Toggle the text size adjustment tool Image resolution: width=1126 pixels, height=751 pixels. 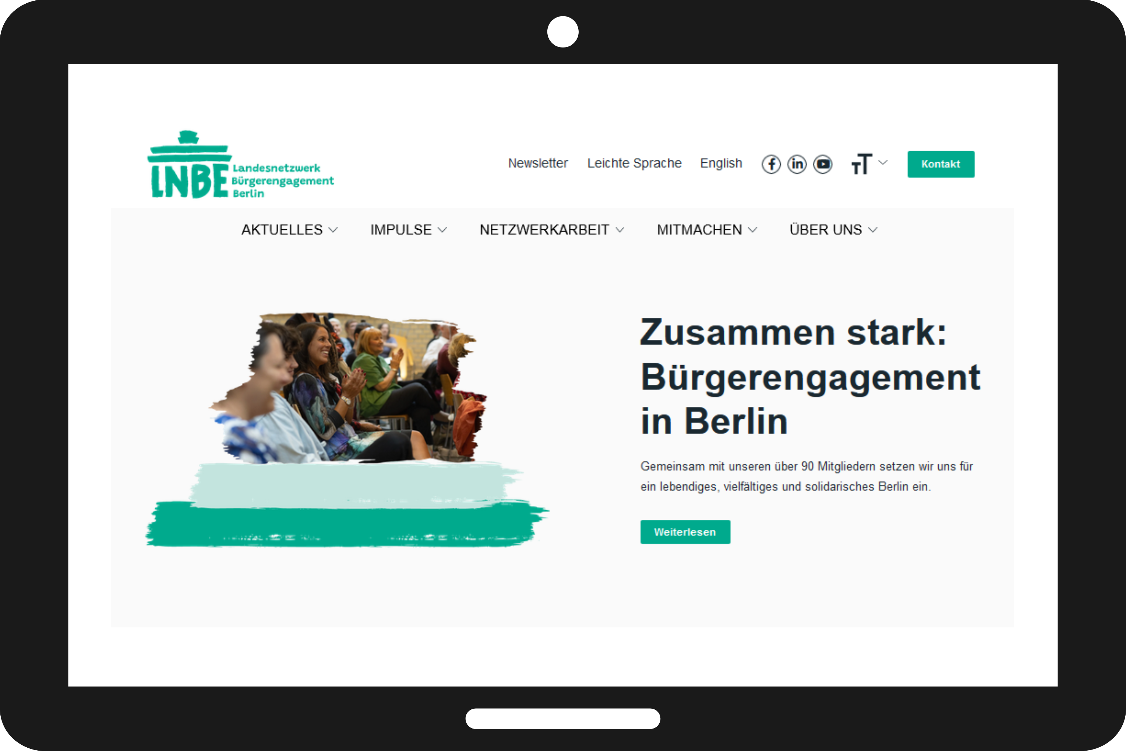click(x=867, y=163)
